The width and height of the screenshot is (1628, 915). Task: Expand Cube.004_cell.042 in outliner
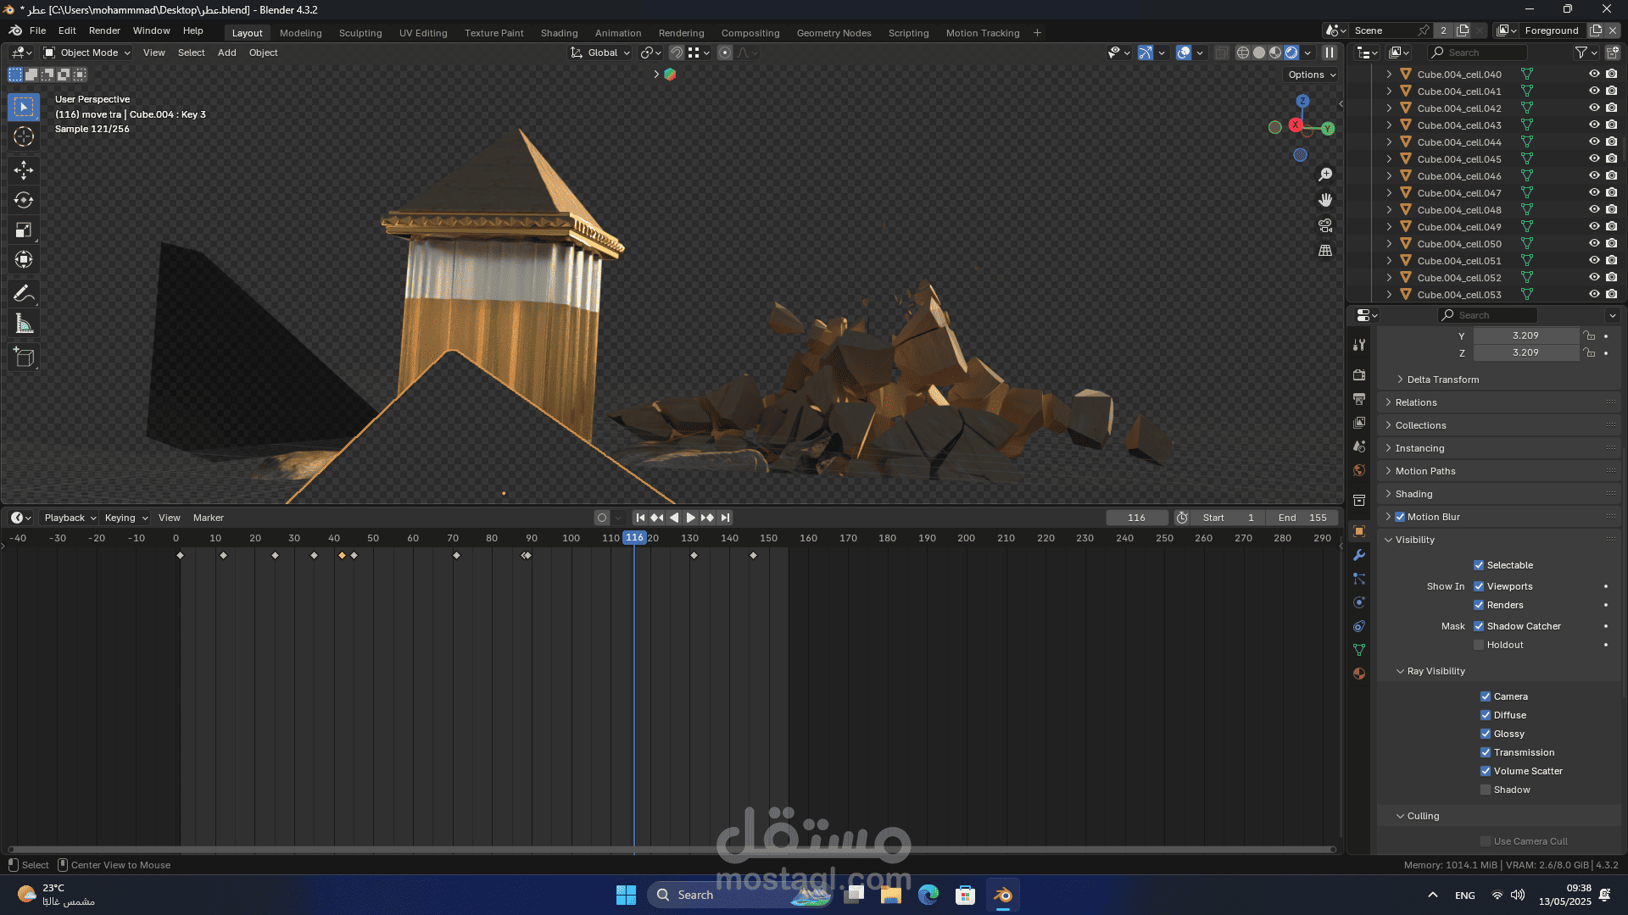1389,108
